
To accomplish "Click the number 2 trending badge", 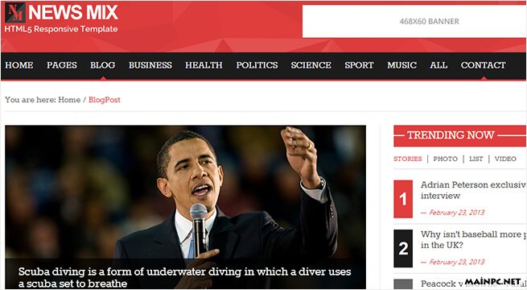I will click(x=403, y=248).
